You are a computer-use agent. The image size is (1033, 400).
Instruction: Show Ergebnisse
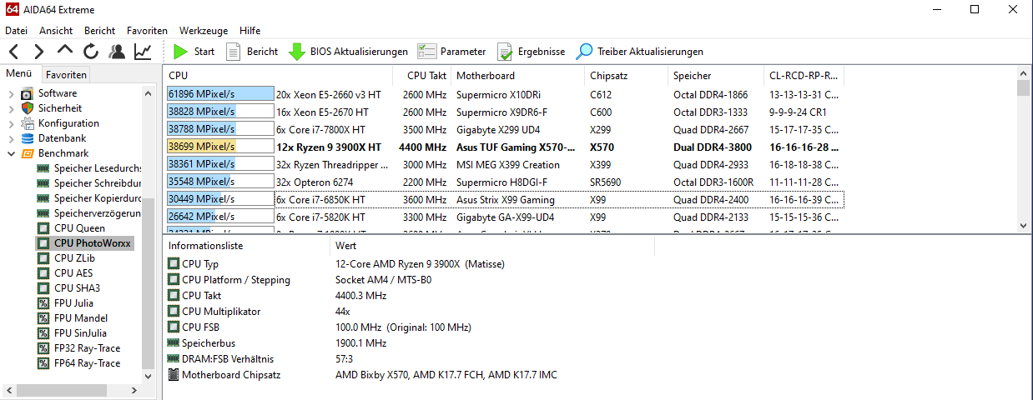tap(531, 52)
